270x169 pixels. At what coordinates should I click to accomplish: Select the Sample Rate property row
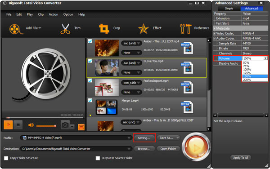click(241, 44)
